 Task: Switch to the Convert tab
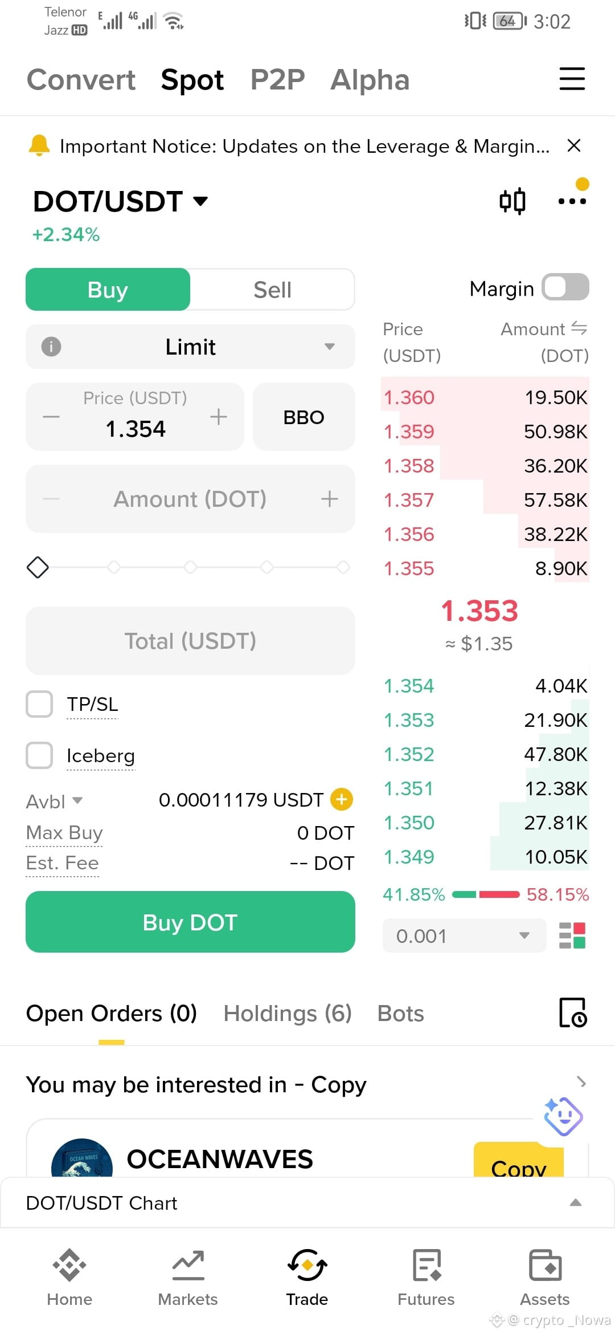tap(81, 80)
